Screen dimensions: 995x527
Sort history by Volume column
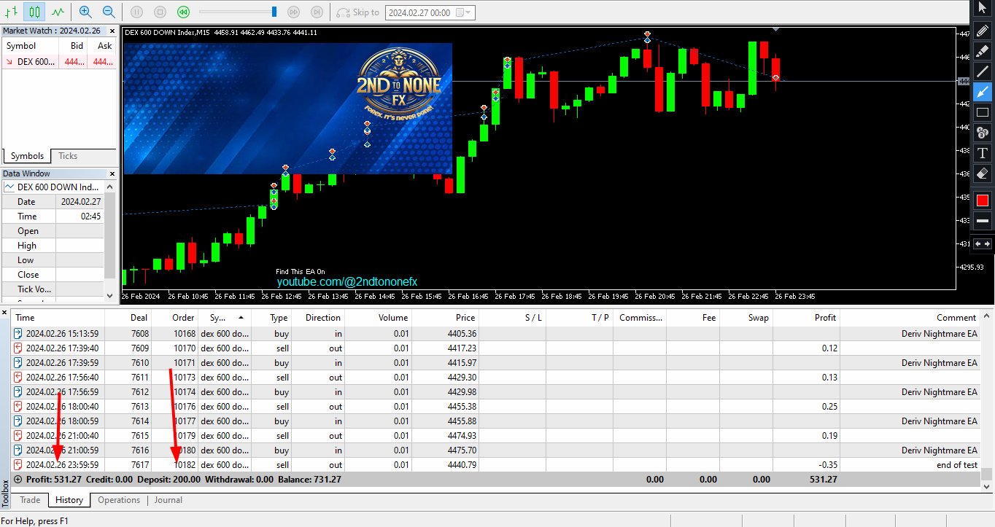(378, 318)
